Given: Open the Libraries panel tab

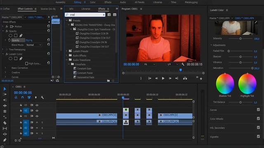Looking at the screenshot, I should (86, 9).
